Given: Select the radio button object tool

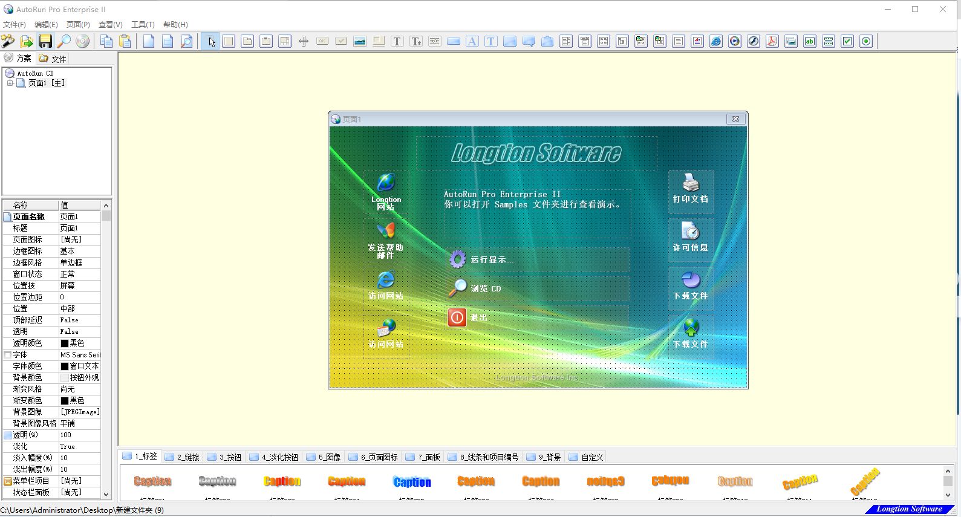Looking at the screenshot, I should click(866, 41).
